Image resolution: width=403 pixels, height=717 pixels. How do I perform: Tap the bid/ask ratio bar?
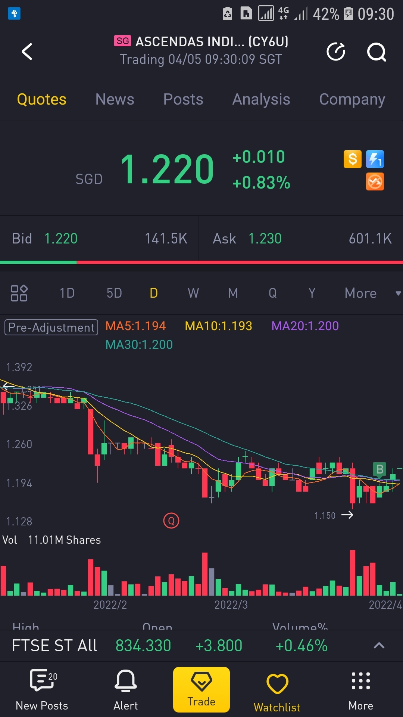pyautogui.click(x=201, y=262)
